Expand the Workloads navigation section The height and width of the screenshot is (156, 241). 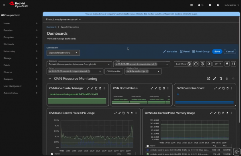(20, 44)
